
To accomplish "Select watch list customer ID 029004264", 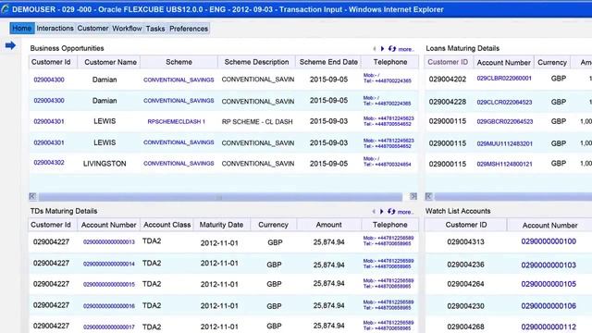I will [x=465, y=284].
